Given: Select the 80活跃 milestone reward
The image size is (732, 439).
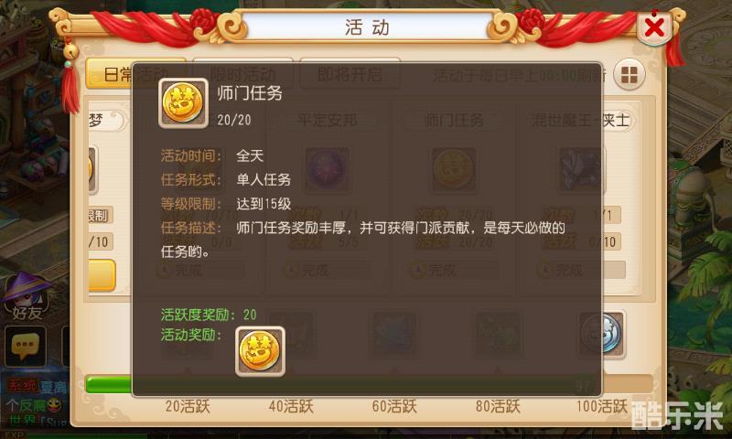Looking at the screenshot, I should point(498,334).
